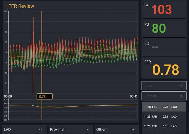Expand the LAD dropdown chevron
This screenshot has width=189, height=134.
point(40,130)
